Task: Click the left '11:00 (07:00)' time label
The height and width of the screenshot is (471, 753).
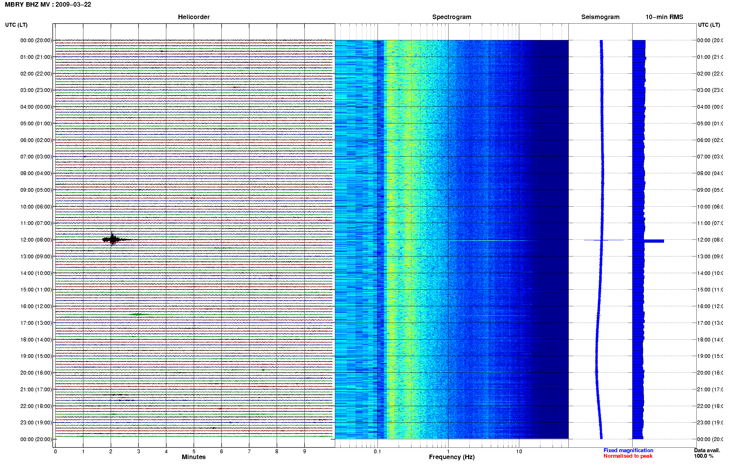Action: coord(36,223)
